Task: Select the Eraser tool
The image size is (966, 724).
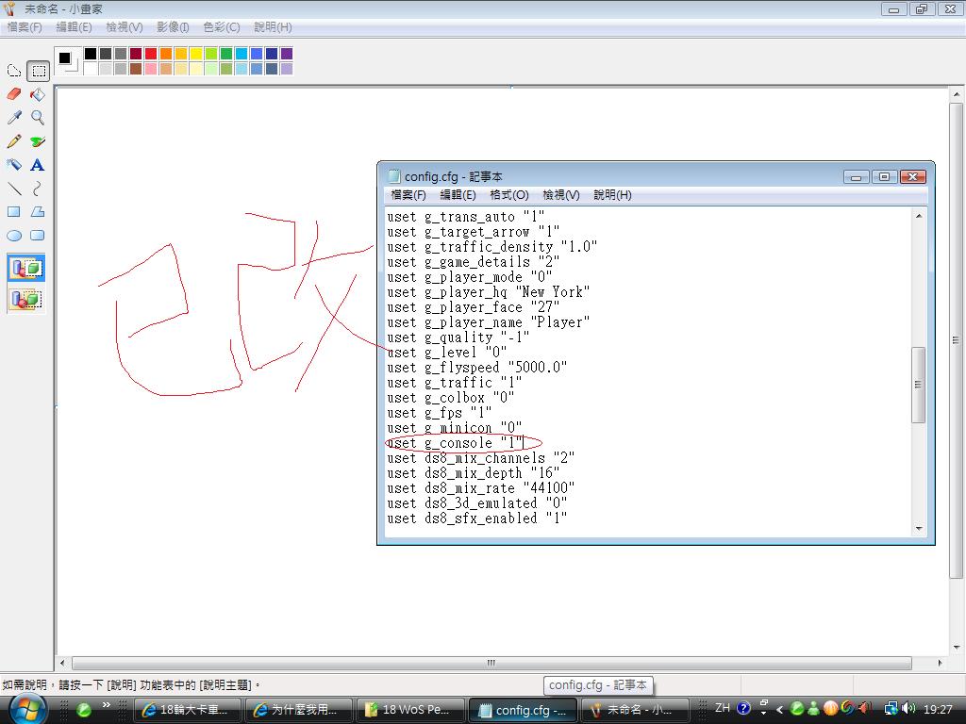Action: (14, 94)
